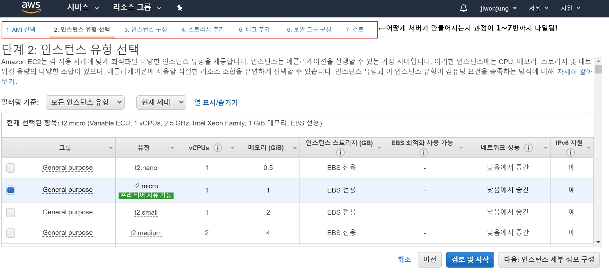Click 프리 티어 사용 가능 badge
Viewport: 609px width, 274px height.
(146, 195)
